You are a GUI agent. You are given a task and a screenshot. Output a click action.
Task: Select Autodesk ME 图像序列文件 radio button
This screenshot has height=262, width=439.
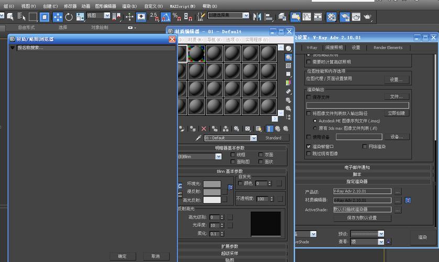315,121
